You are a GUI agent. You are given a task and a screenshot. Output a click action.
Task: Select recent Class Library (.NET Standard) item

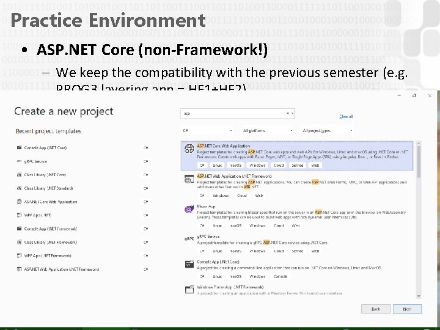[49, 188]
